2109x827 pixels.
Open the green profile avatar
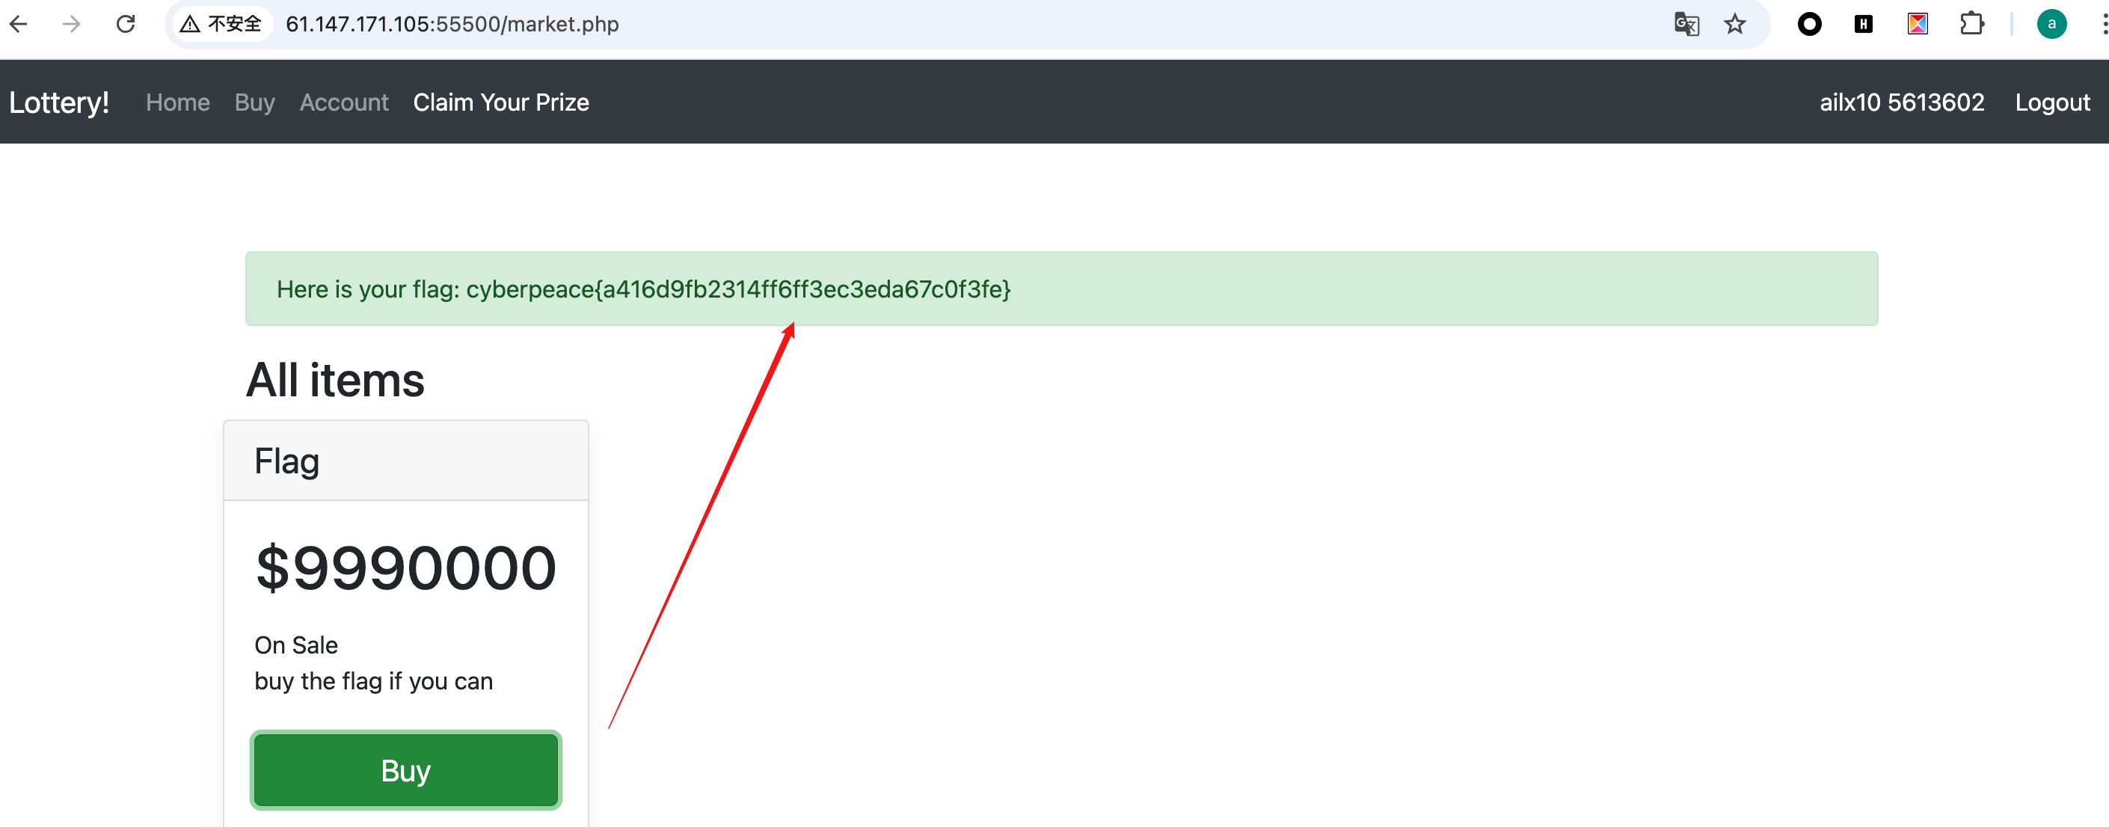click(x=2051, y=24)
